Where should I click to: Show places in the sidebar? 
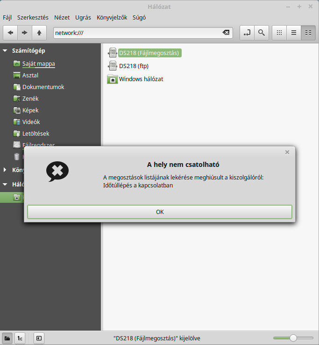[7, 338]
